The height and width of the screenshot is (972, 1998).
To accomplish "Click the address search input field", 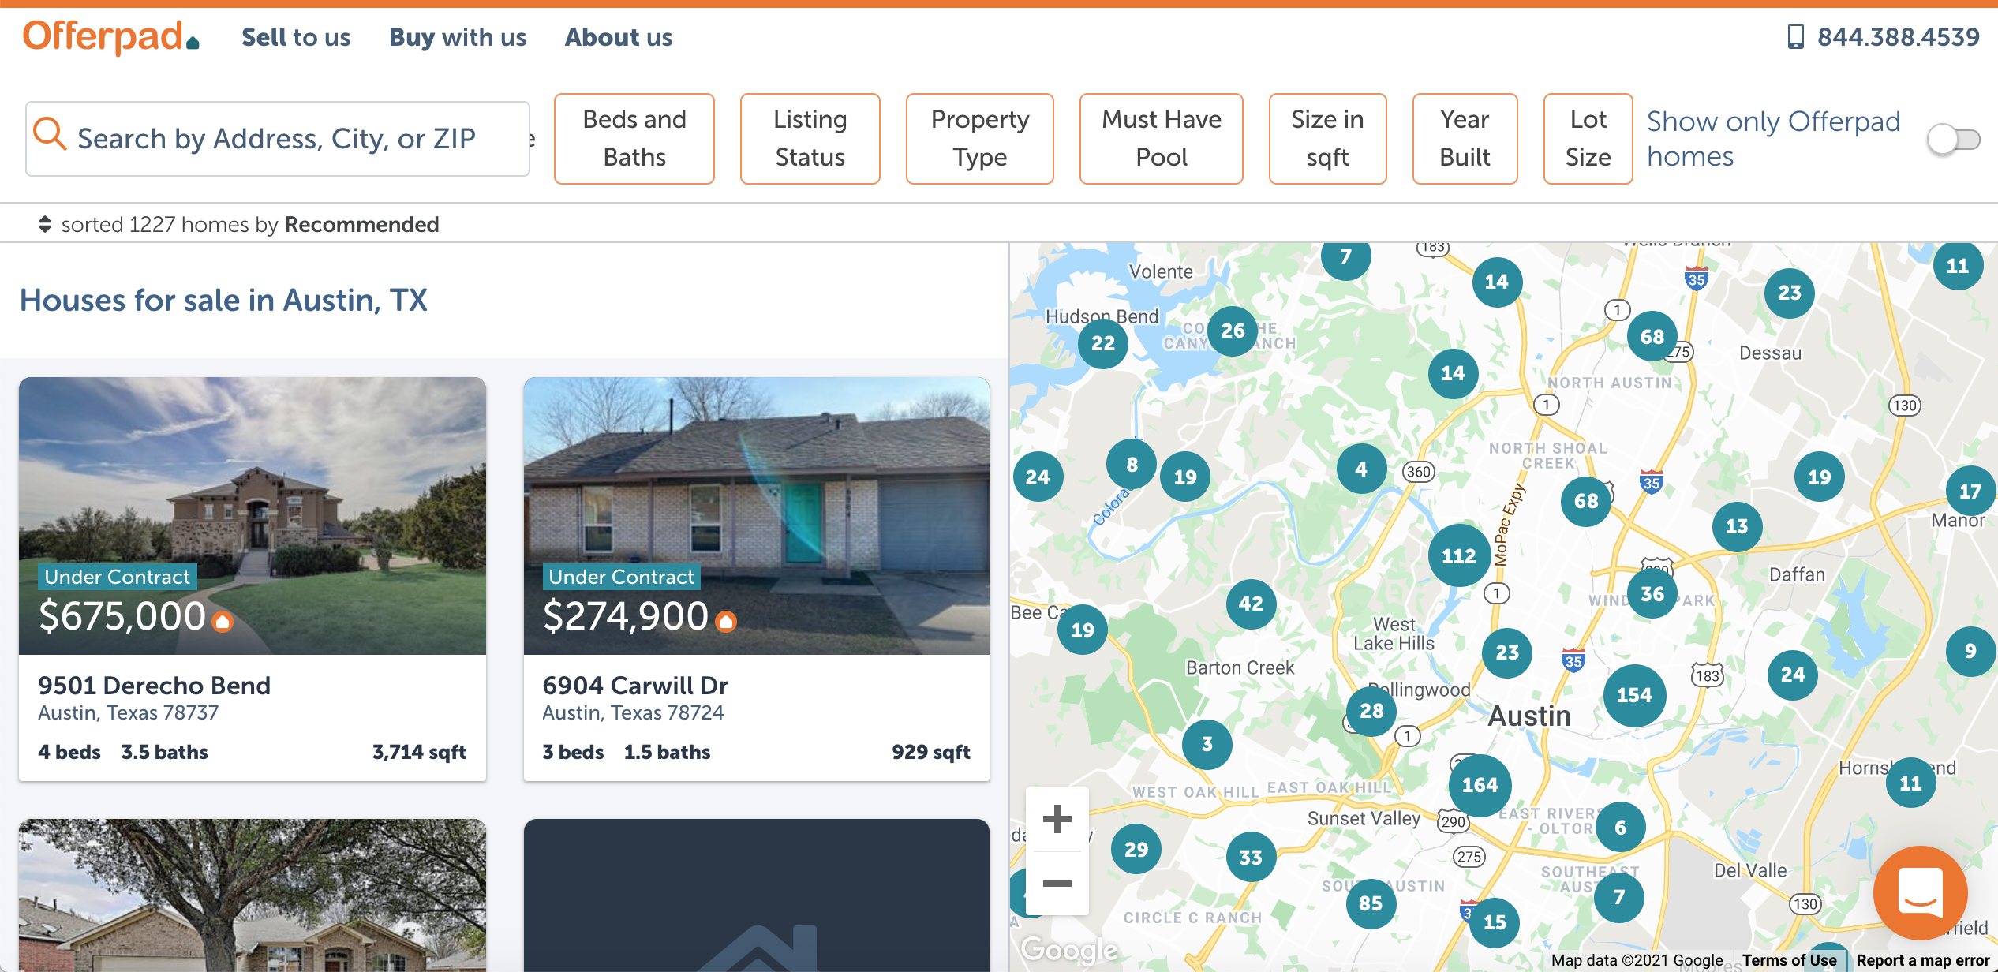I will click(276, 138).
